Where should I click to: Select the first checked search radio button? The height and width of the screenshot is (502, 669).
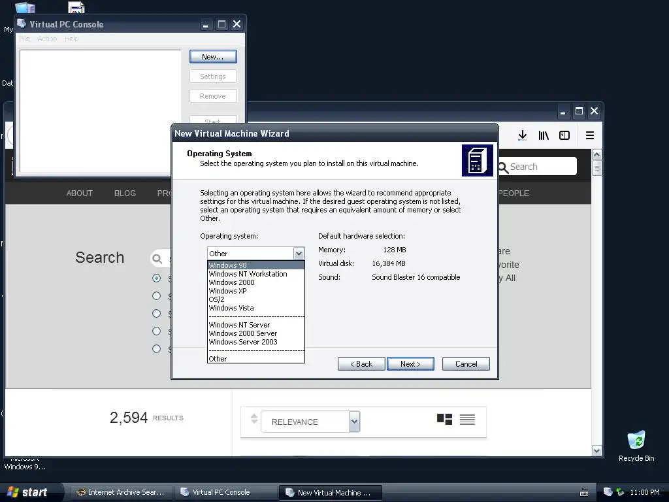tap(157, 278)
